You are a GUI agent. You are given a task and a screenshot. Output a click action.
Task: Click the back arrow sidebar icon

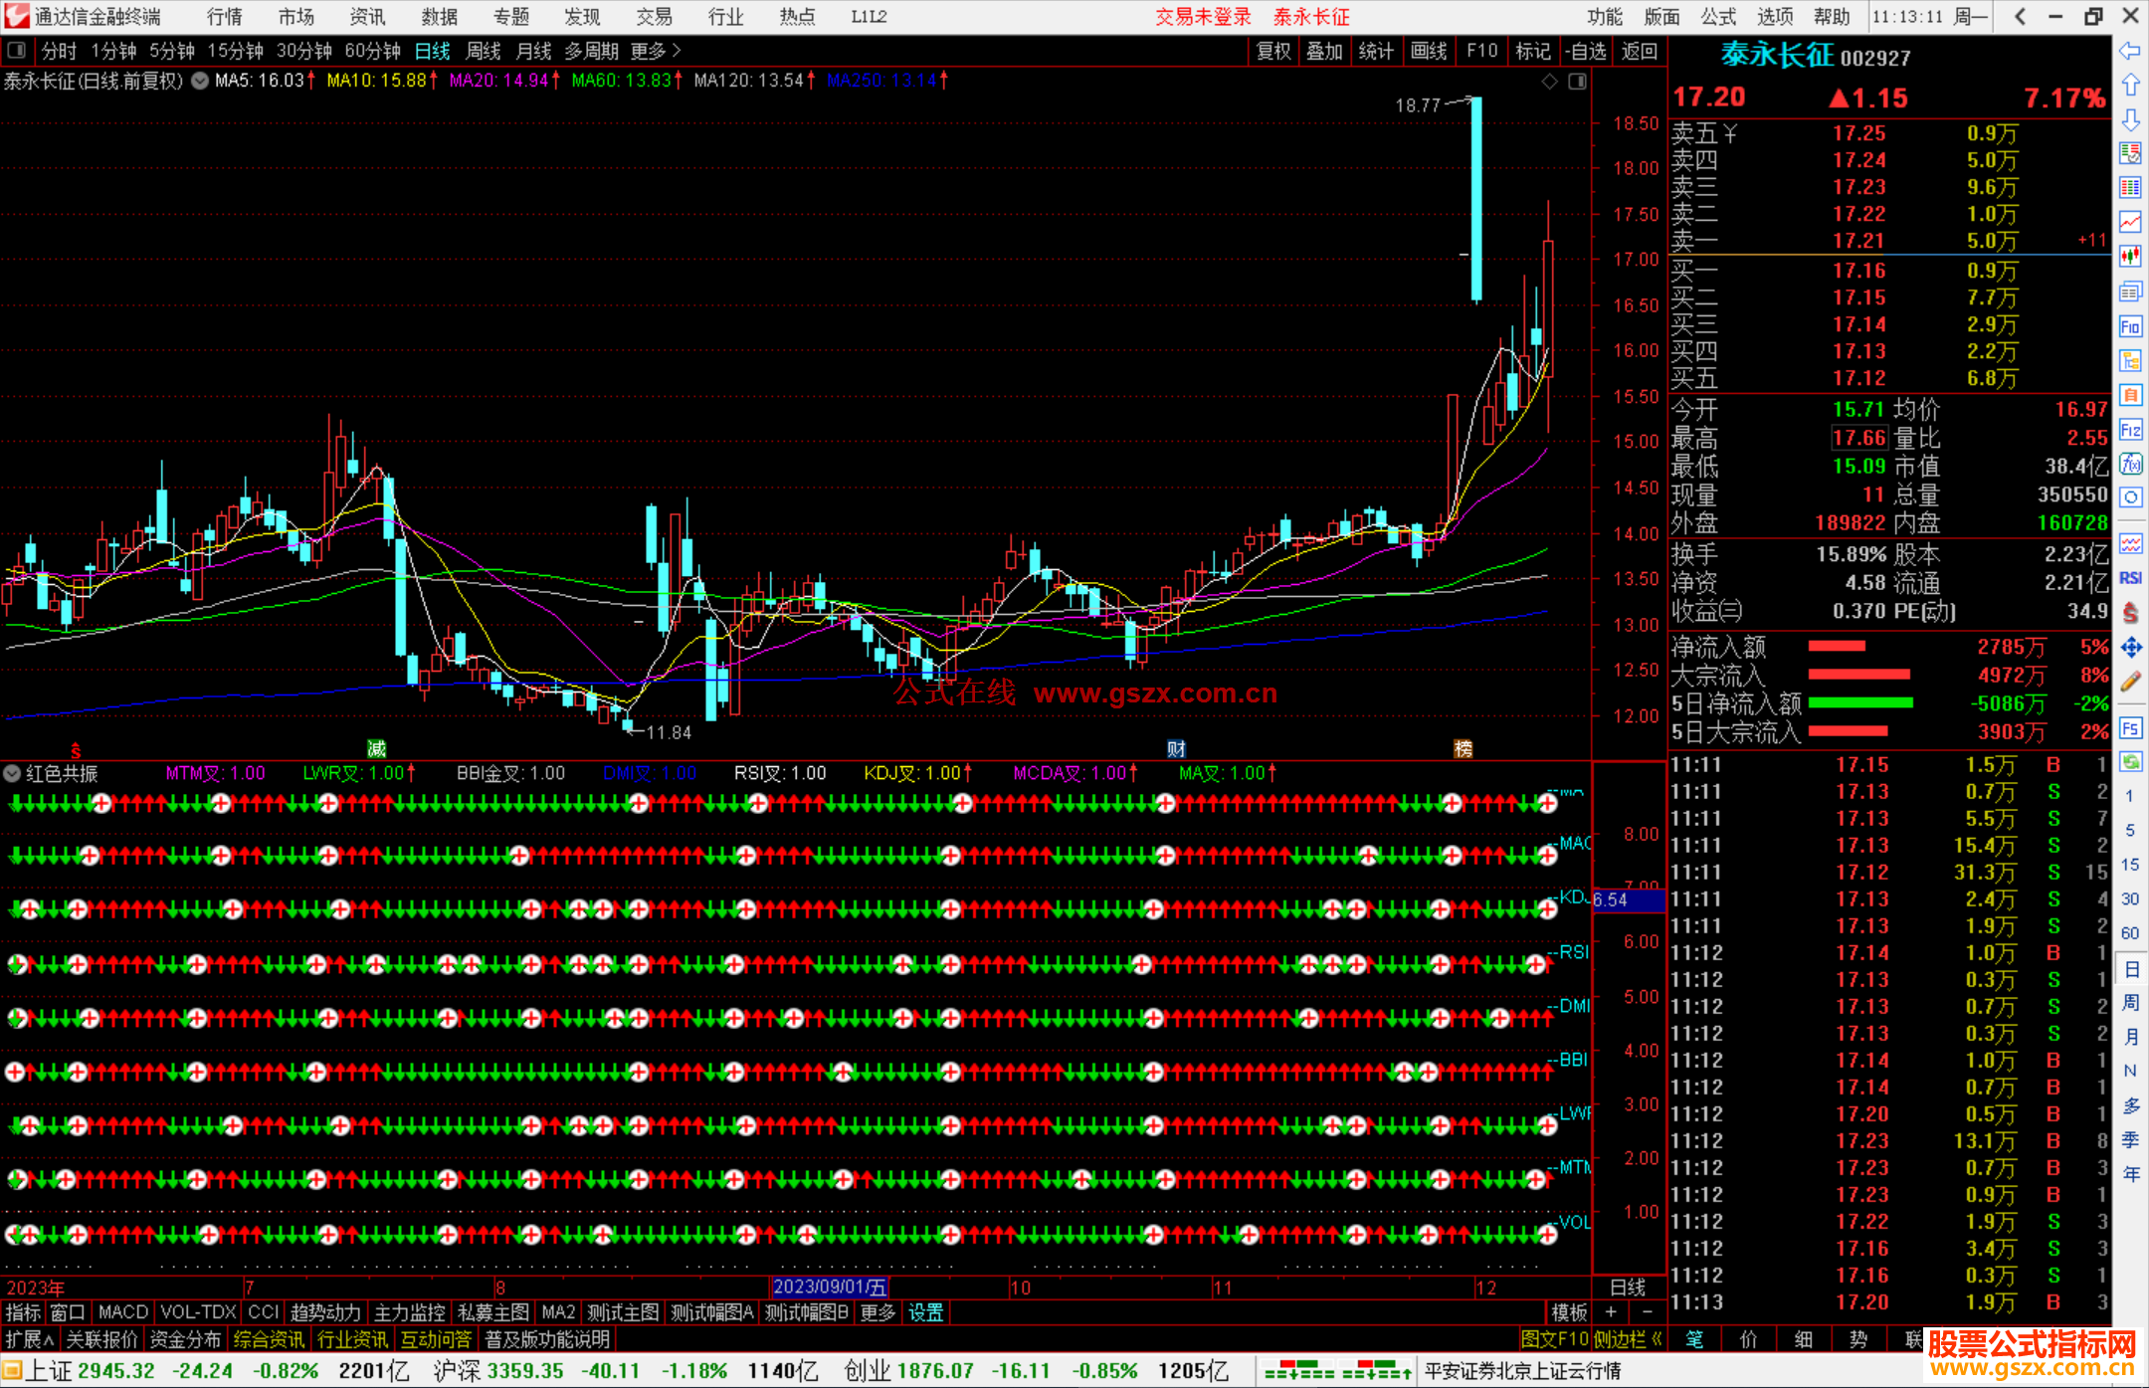tap(2130, 51)
